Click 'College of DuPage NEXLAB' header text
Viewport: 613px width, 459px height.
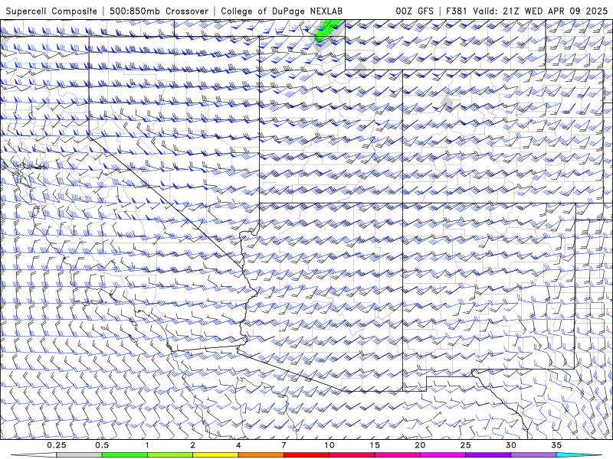point(281,11)
